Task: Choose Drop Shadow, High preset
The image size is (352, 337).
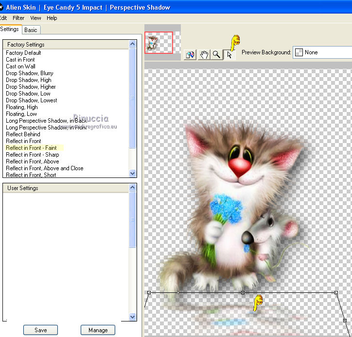Action: (29, 80)
